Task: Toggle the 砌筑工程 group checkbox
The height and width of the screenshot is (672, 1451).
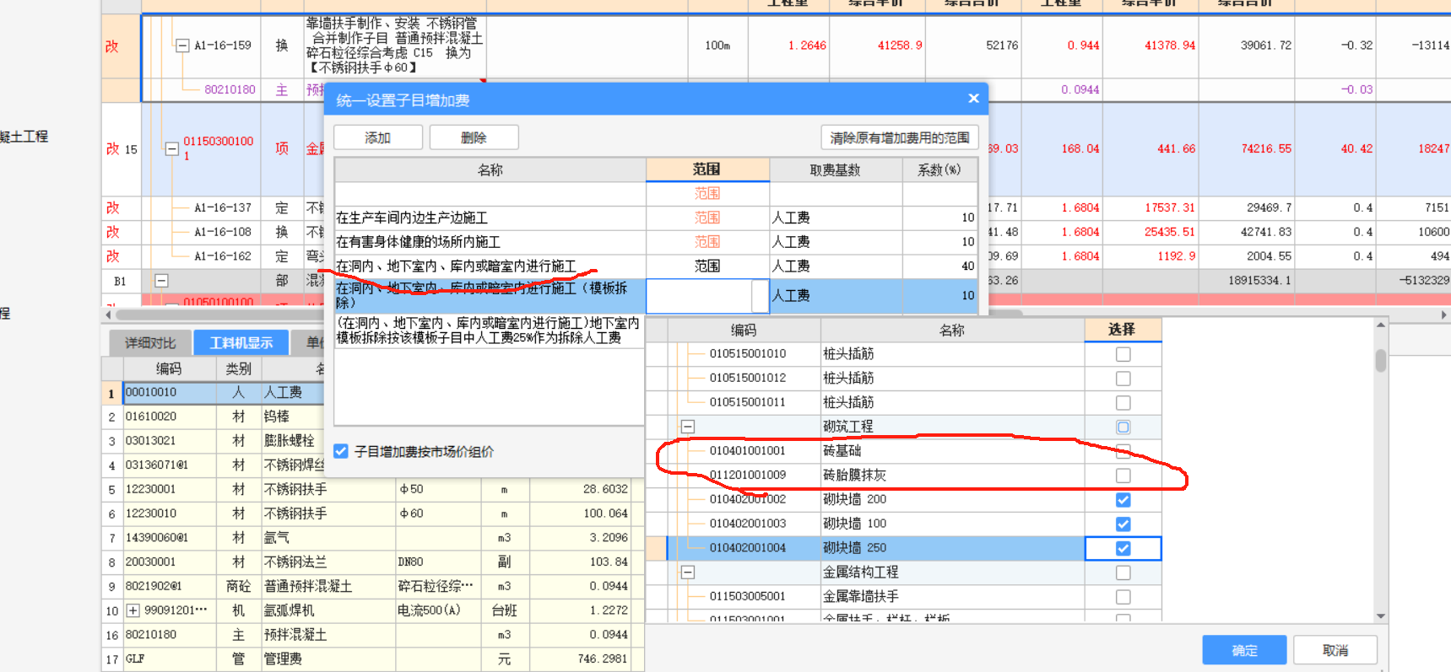Action: [1123, 427]
